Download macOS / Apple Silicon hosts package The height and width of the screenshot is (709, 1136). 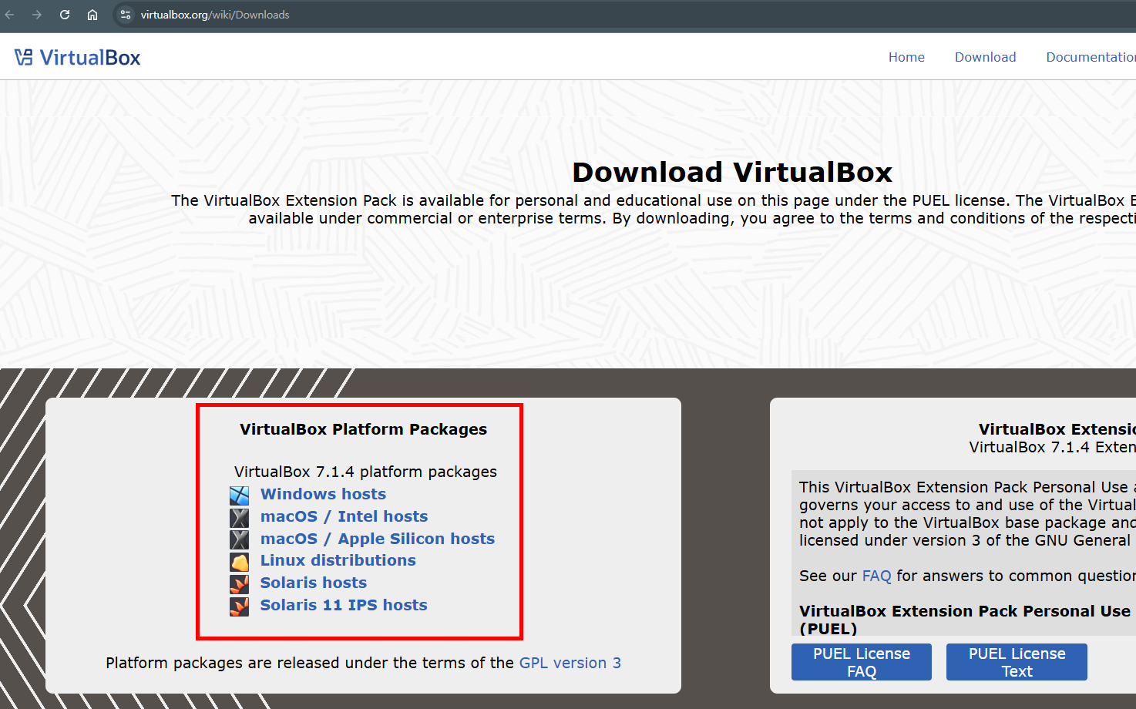pyautogui.click(x=378, y=539)
